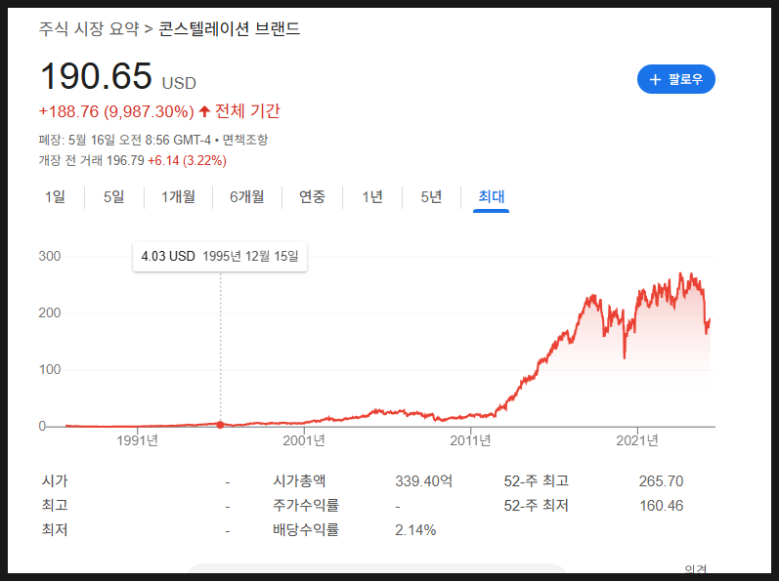Click the 배당수익률 label
The height and width of the screenshot is (581, 779).
[x=306, y=530]
